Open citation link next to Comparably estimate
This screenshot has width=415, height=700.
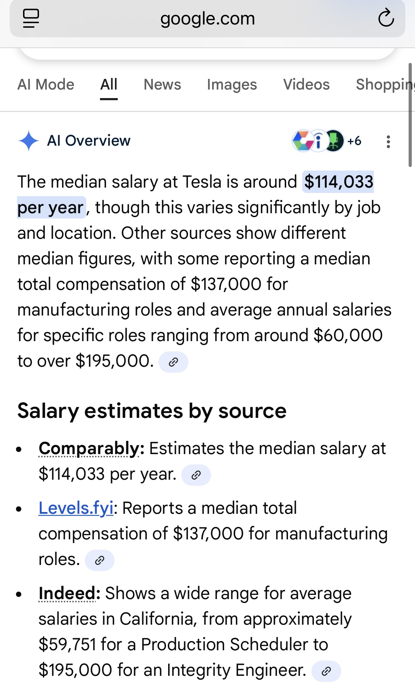196,475
